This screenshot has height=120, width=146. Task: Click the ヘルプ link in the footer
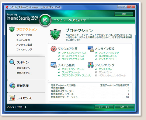tap(11, 107)
